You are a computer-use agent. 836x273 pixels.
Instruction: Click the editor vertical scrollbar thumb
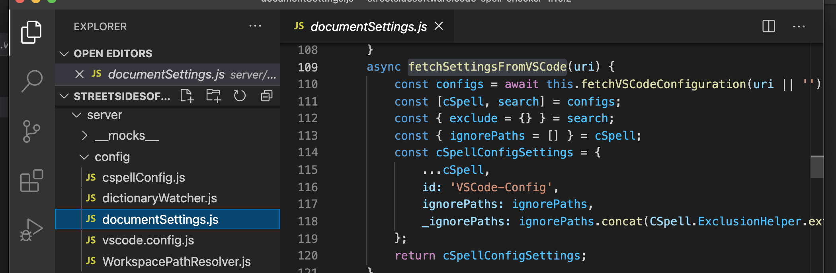point(817,167)
